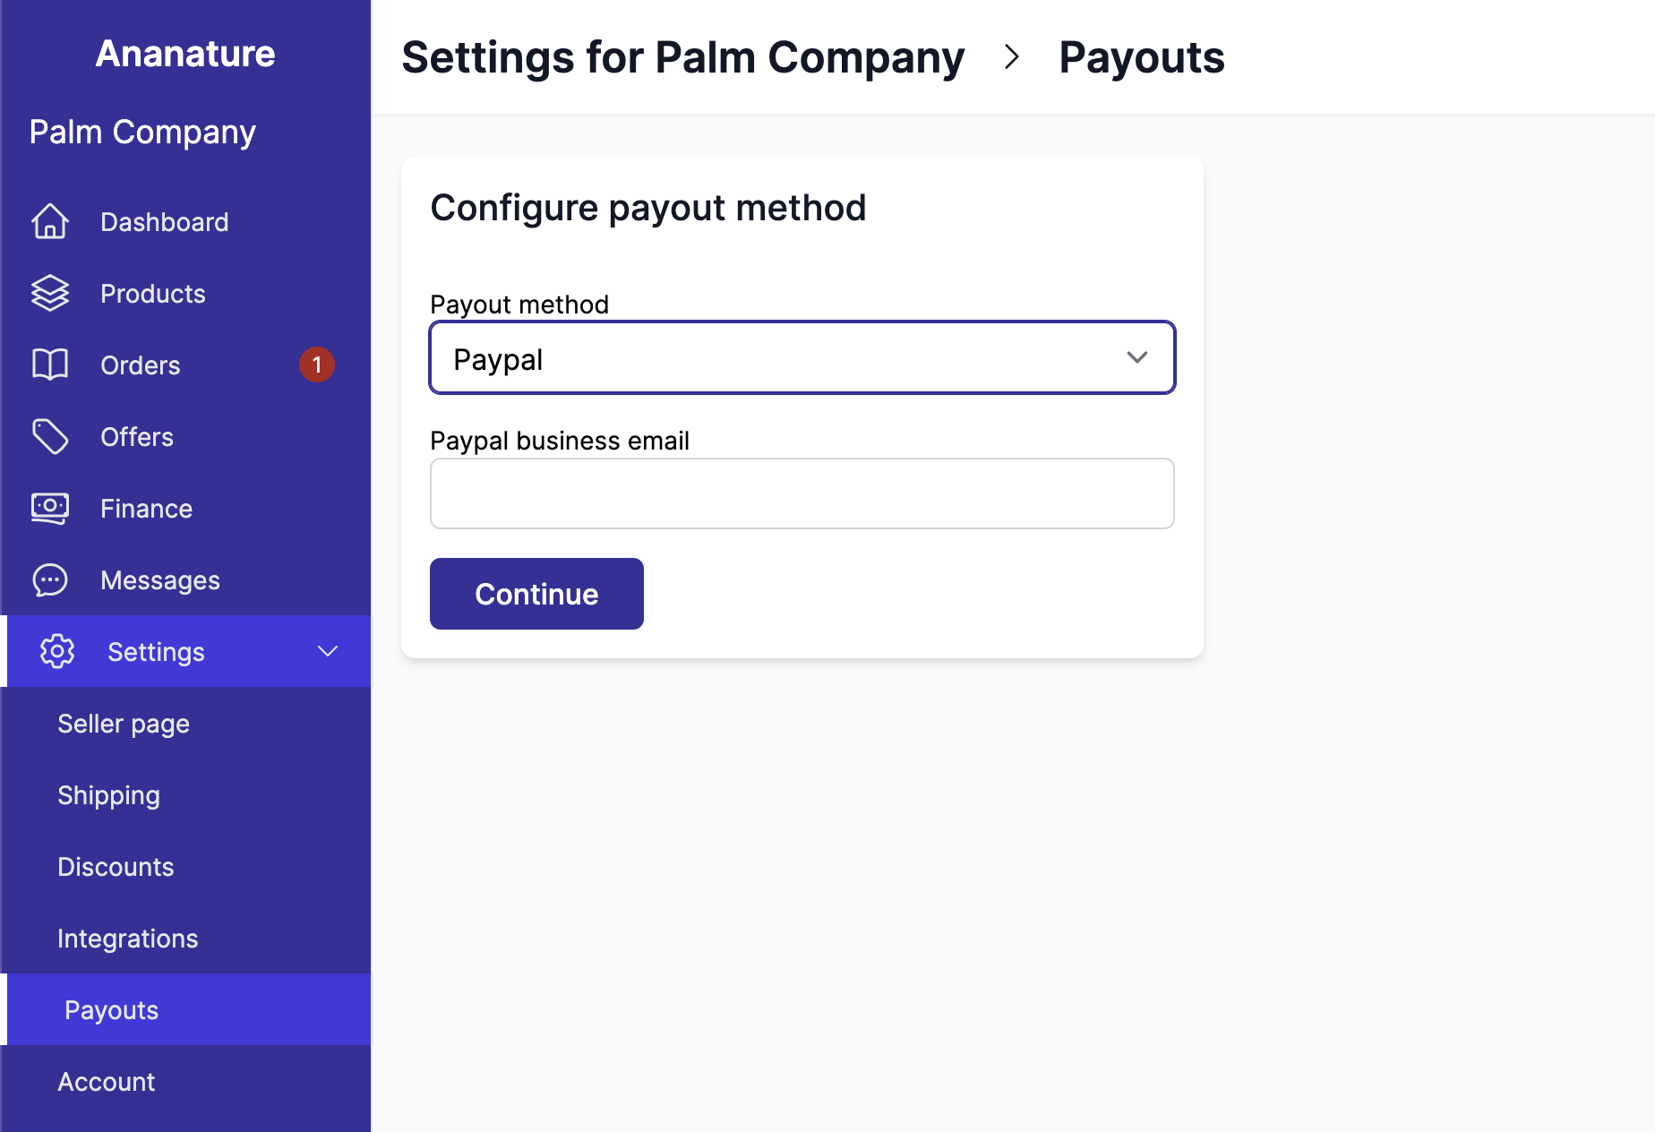The width and height of the screenshot is (1655, 1132).
Task: Click the Offers tag icon
Action: point(51,436)
